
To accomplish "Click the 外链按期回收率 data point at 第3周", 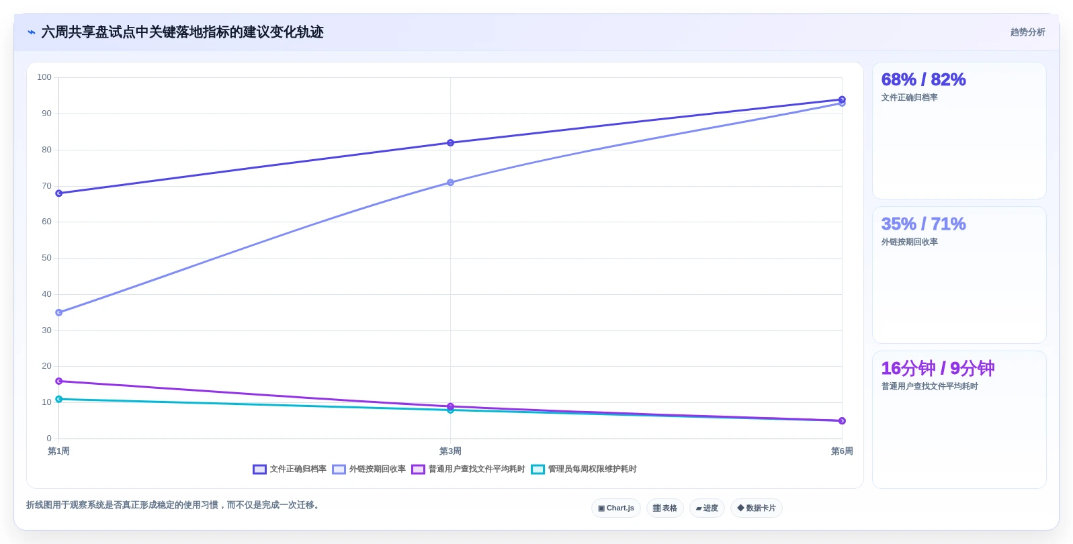I will point(450,183).
